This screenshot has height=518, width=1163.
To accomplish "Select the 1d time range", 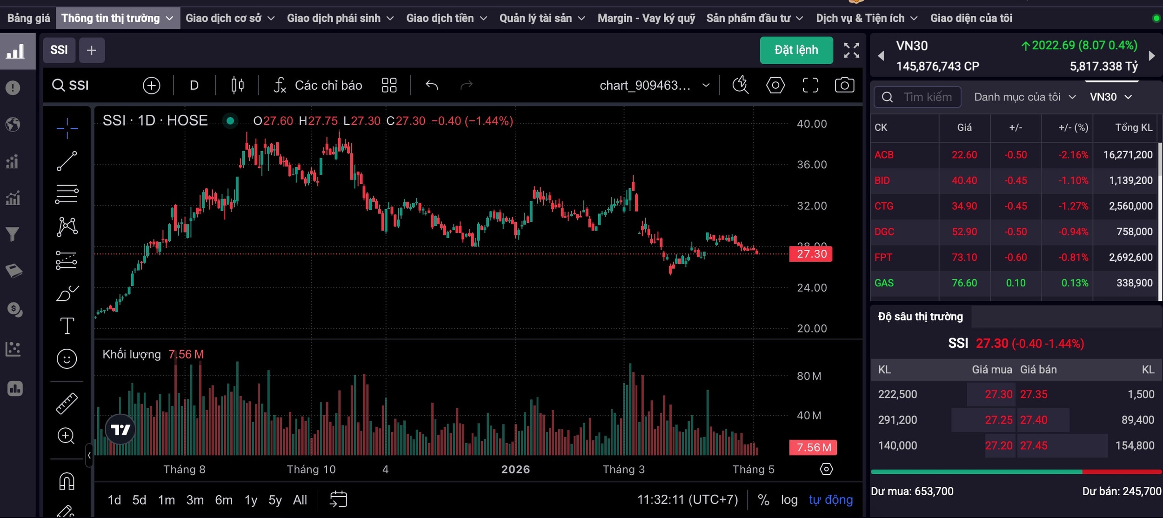I will pos(114,500).
